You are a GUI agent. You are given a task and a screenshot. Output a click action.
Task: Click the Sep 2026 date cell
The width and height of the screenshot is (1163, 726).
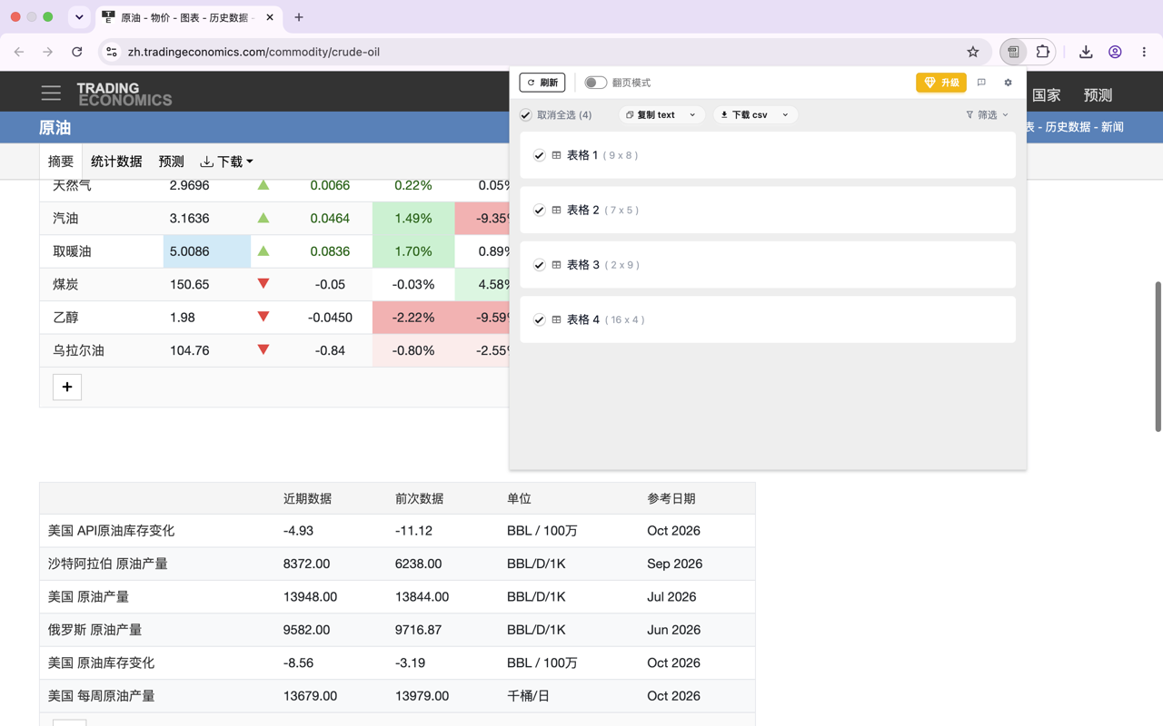[674, 564]
